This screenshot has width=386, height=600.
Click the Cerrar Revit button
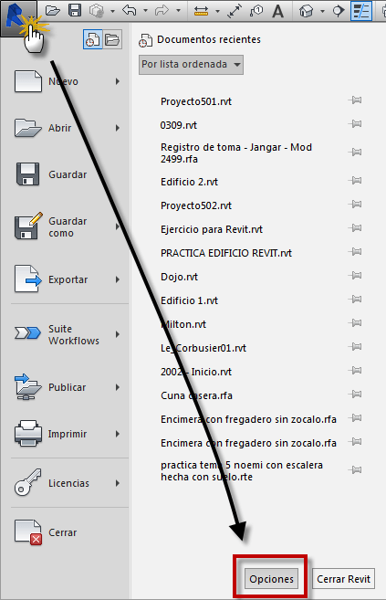pyautogui.click(x=343, y=579)
